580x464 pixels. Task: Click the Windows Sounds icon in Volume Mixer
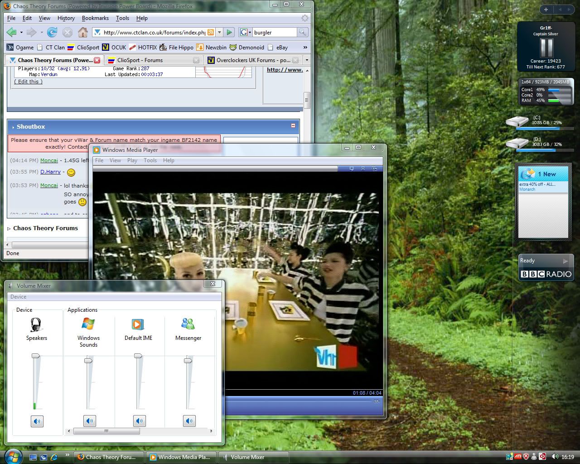click(x=88, y=324)
